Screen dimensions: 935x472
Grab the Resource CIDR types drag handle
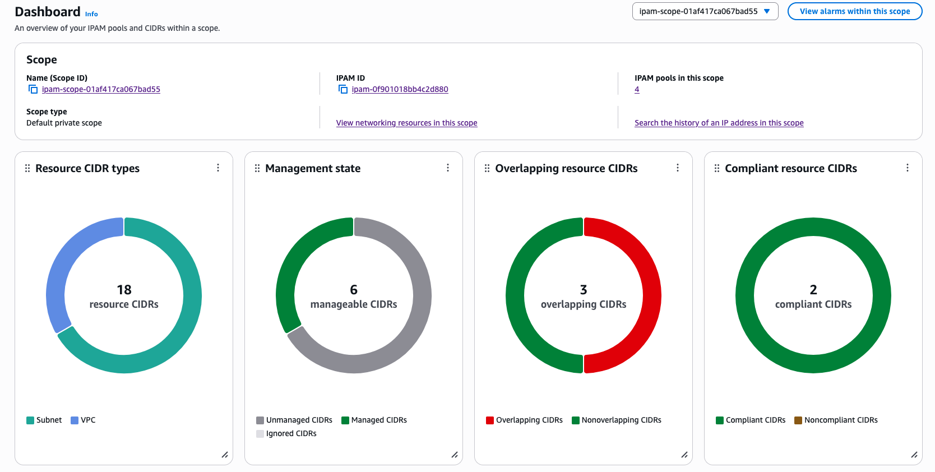(27, 168)
